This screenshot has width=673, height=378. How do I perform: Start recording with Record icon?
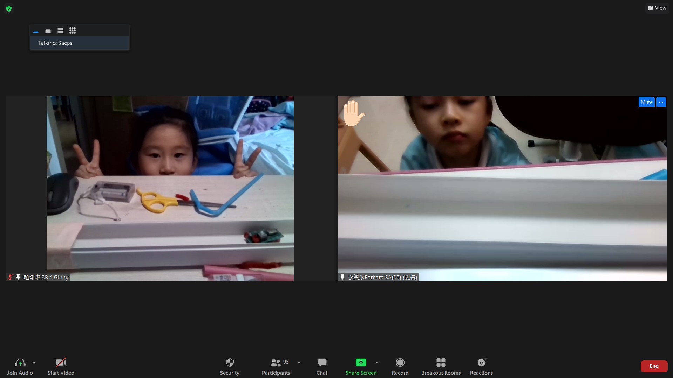(x=400, y=363)
